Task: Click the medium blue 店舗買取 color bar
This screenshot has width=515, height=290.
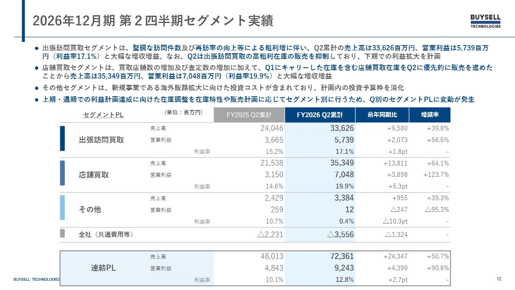Action: (62, 173)
